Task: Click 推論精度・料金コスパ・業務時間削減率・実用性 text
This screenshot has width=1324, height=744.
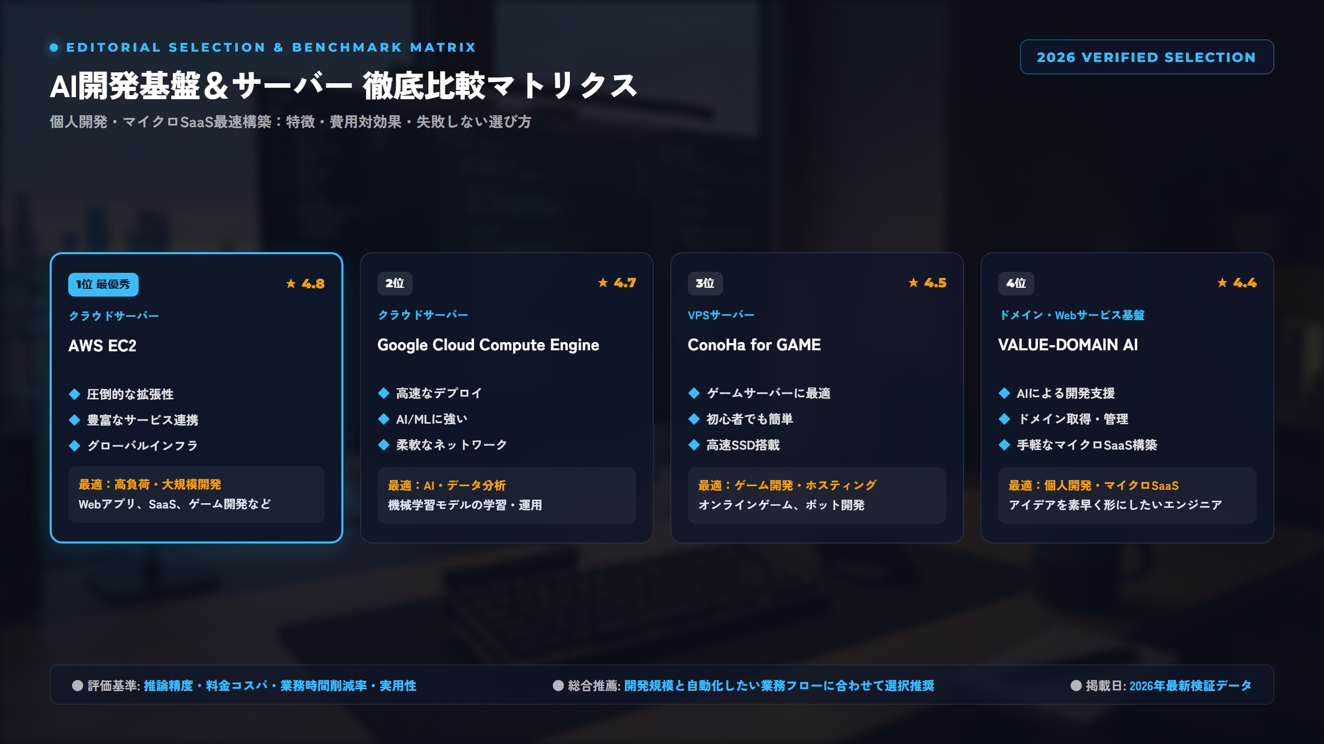Action: coord(280,686)
